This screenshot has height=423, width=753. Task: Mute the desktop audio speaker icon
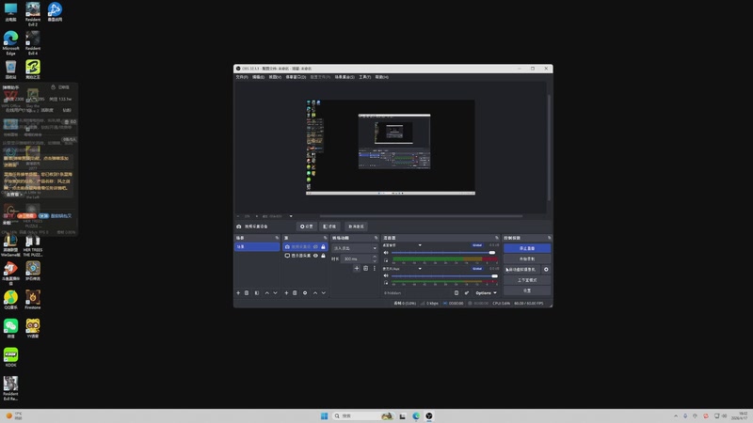pyautogui.click(x=386, y=252)
